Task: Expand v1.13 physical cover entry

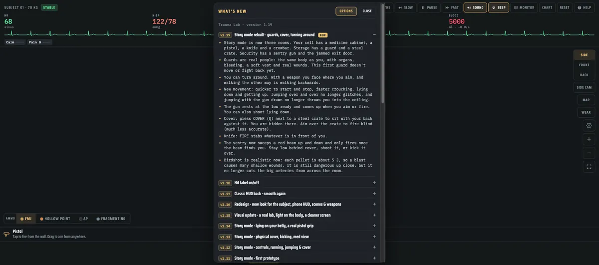Action: [298, 237]
